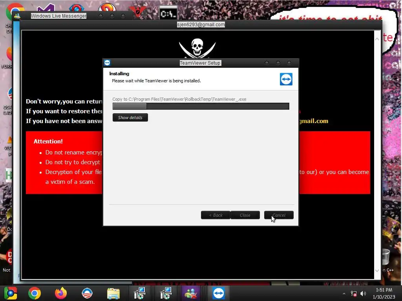
Task: Click the skull and crossed swords image
Action: click(197, 48)
